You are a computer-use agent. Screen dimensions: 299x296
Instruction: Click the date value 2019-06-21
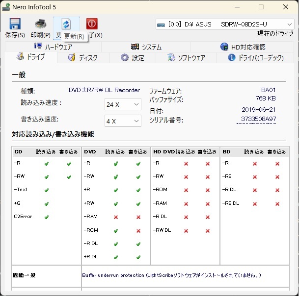(259, 110)
